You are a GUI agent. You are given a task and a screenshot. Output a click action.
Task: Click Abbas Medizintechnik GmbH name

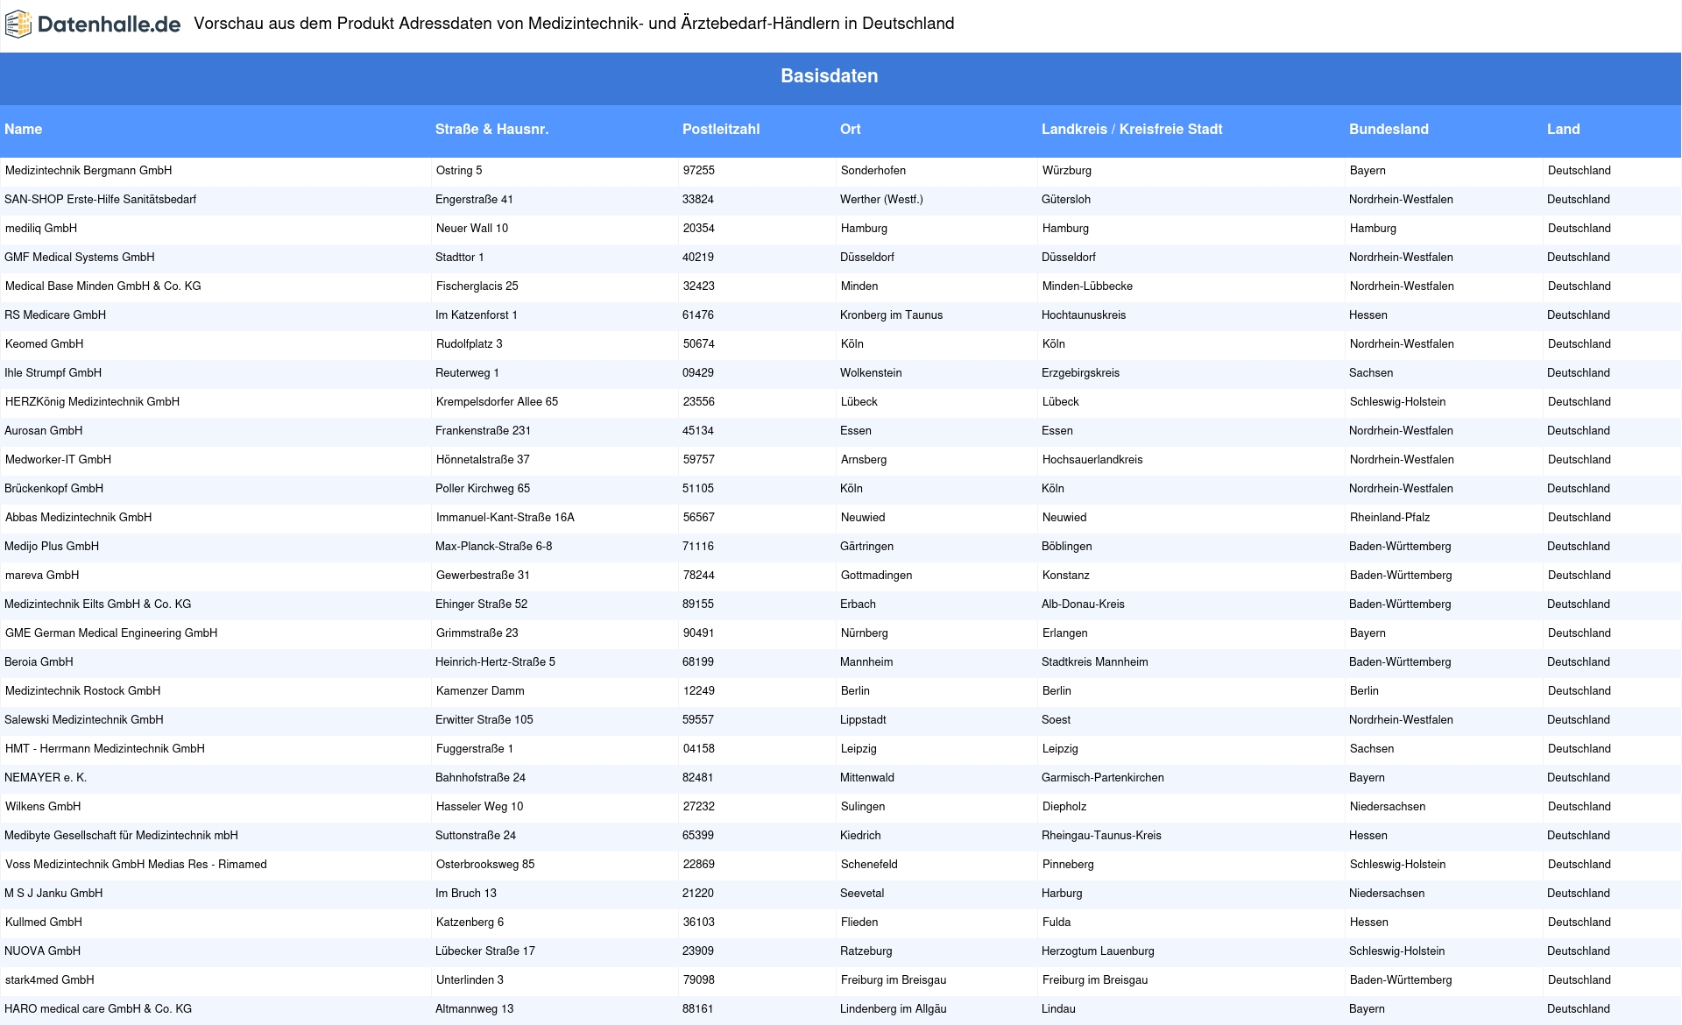point(79,518)
